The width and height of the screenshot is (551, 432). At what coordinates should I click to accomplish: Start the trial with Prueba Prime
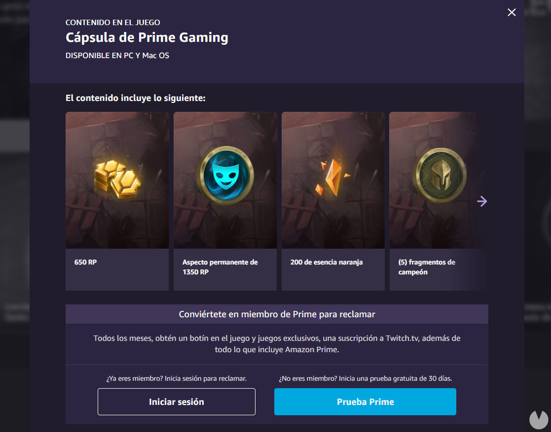pos(365,401)
